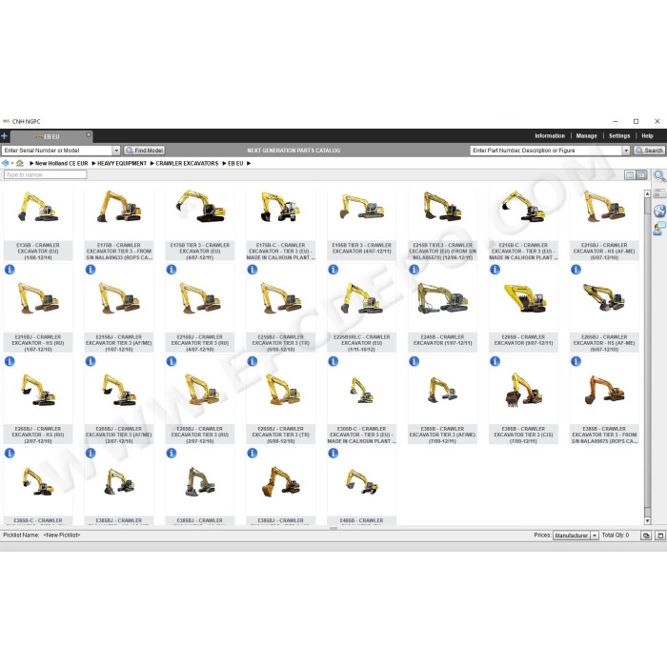Navigate to EB EU breadcrumb
This screenshot has width=667, height=667.
point(235,163)
